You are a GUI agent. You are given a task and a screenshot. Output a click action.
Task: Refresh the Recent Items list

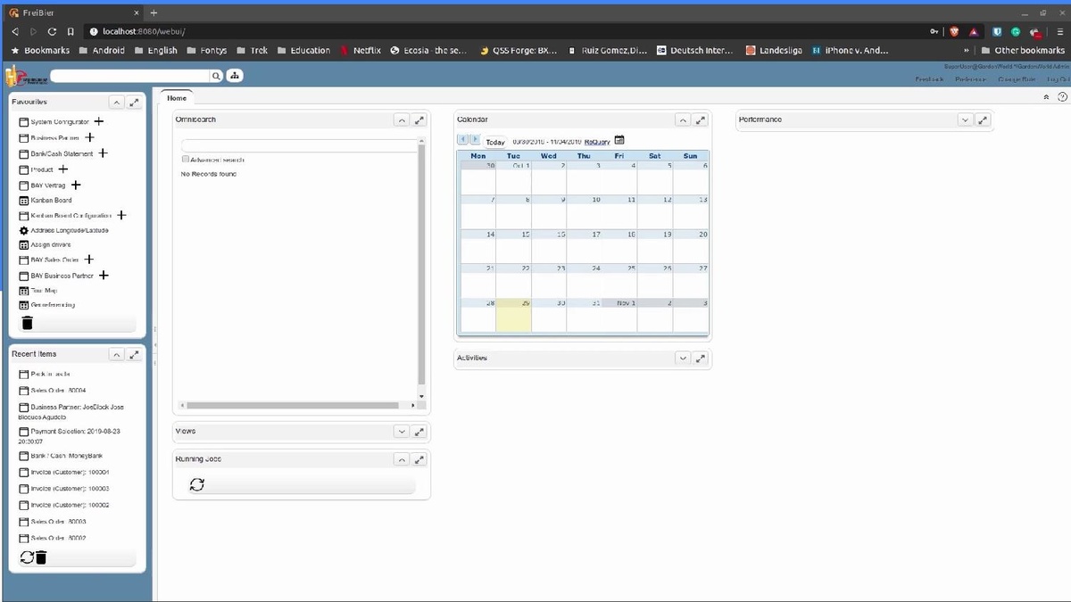(x=27, y=557)
